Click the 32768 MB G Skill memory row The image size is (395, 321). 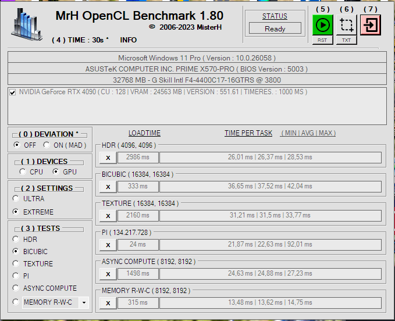tap(197, 80)
